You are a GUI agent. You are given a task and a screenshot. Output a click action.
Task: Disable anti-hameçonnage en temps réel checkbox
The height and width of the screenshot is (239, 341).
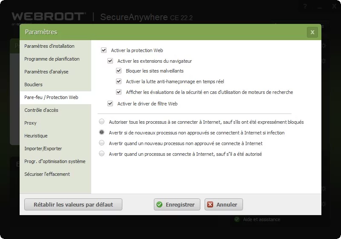tap(119, 82)
